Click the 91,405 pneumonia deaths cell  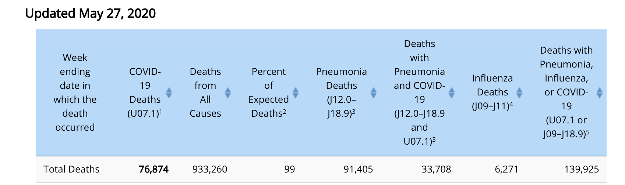point(358,169)
